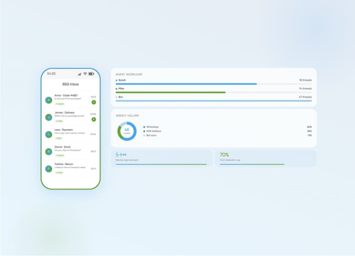Viewport: 355px width, 256px height.
Task: Tap Lara's avatar labeled L
Action: (49, 134)
